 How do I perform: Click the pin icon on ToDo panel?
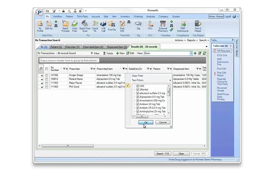click(233, 40)
